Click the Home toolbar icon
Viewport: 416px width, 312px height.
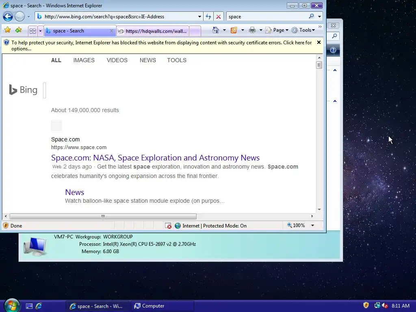click(x=216, y=30)
